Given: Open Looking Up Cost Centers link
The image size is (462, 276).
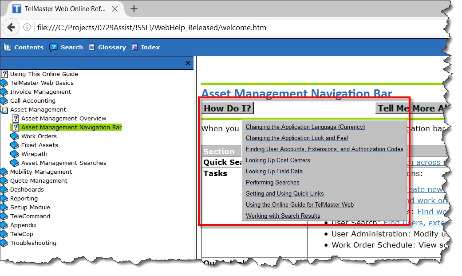Looking at the screenshot, I should pos(278,160).
